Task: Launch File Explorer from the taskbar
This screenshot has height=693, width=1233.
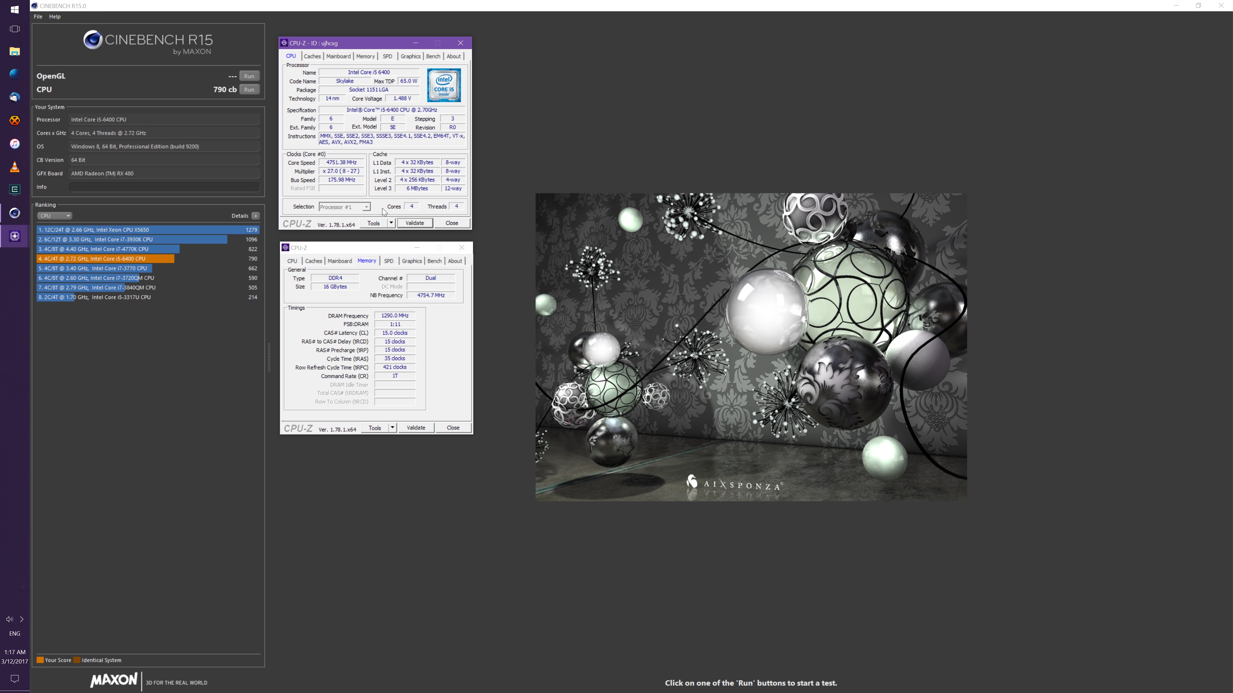Action: pos(15,51)
